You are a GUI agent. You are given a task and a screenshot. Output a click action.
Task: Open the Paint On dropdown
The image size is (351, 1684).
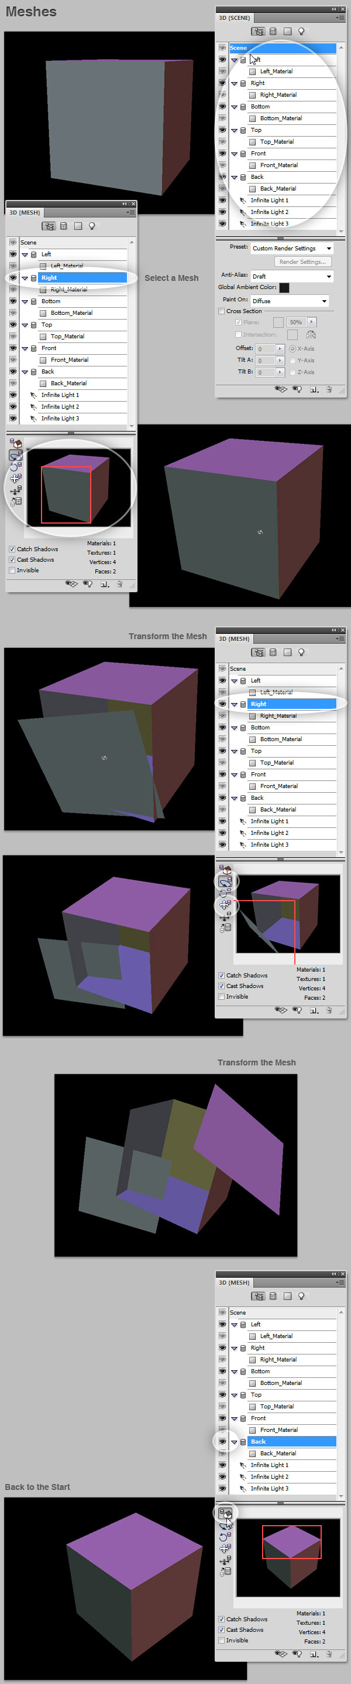[290, 301]
